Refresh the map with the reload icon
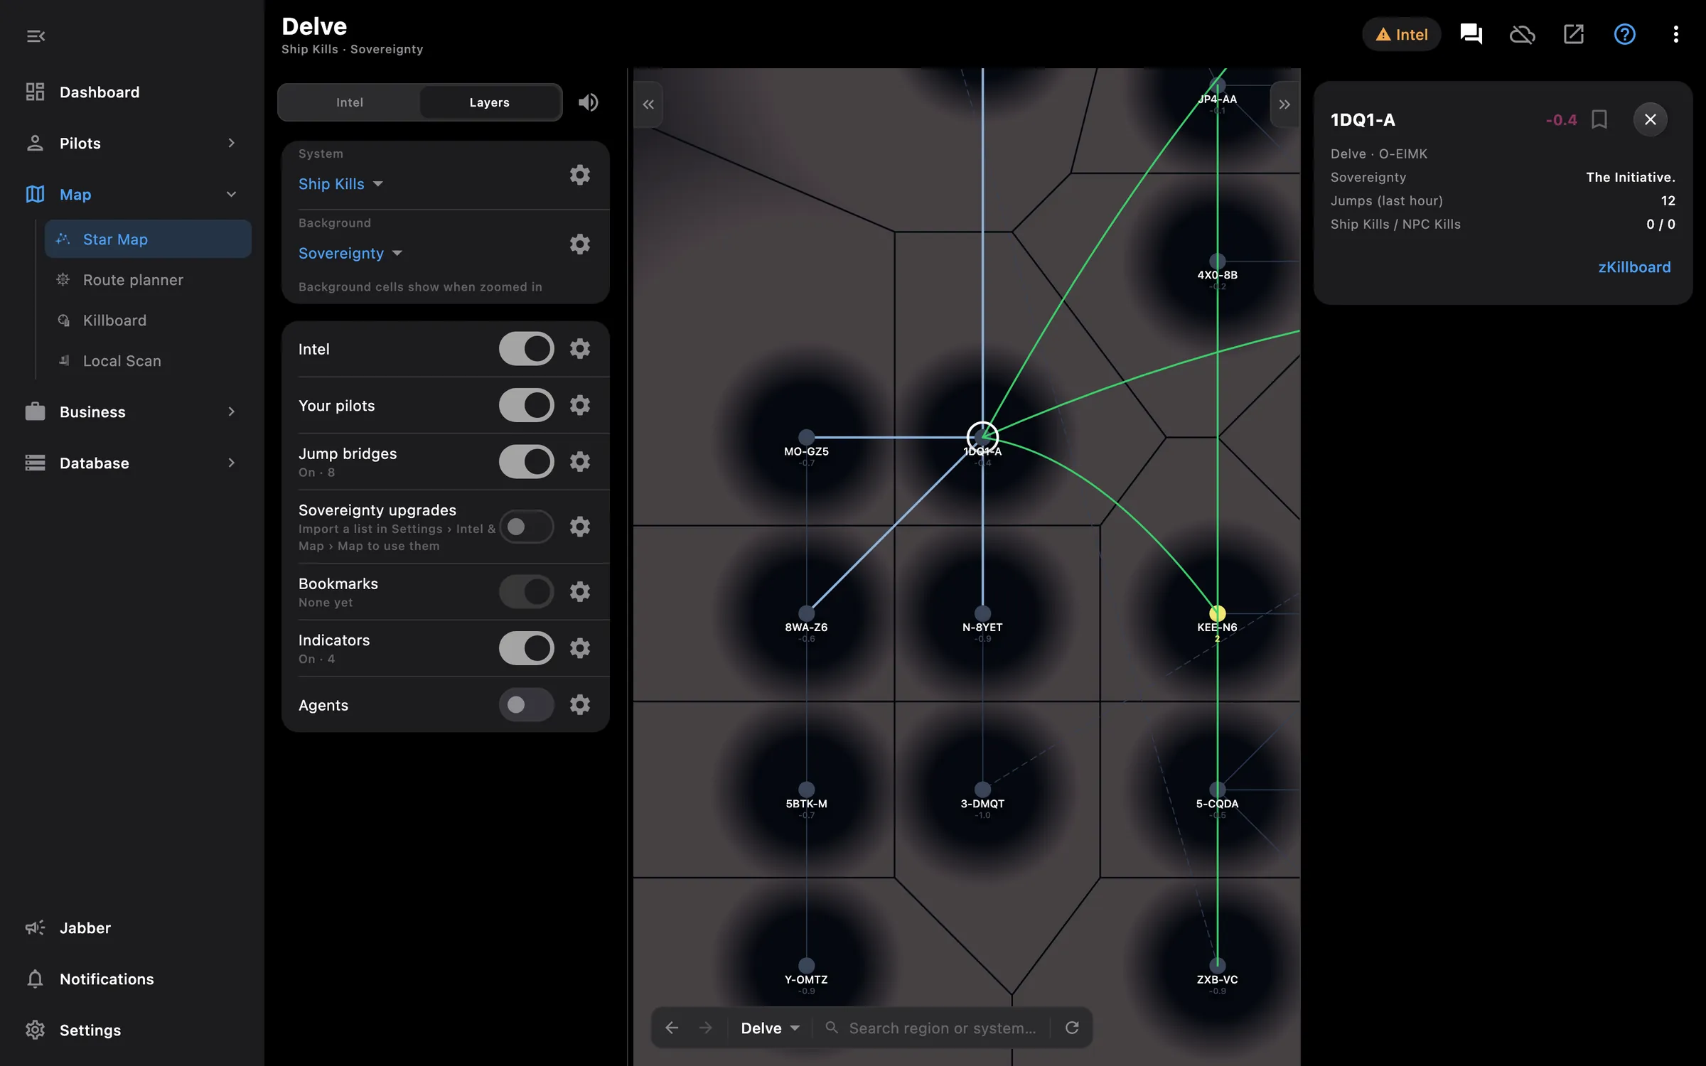1706x1066 pixels. [x=1072, y=1028]
